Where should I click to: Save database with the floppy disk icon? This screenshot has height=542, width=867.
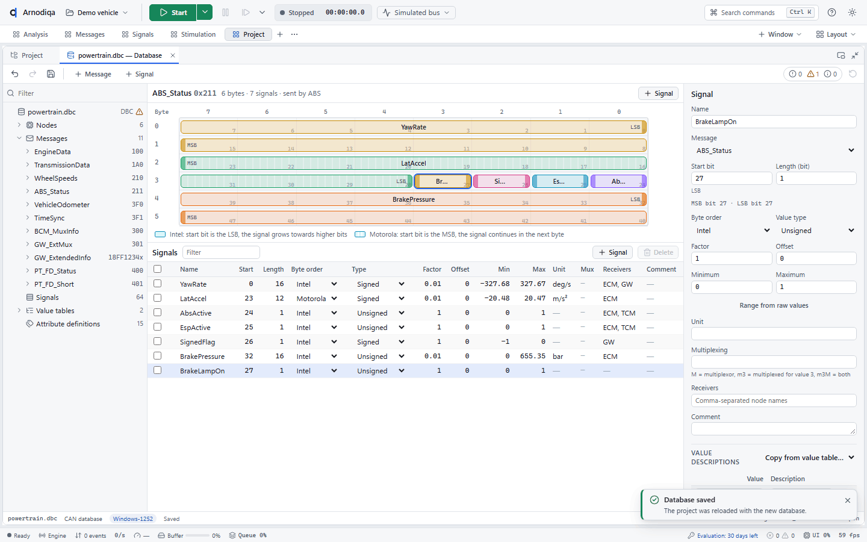pos(51,74)
